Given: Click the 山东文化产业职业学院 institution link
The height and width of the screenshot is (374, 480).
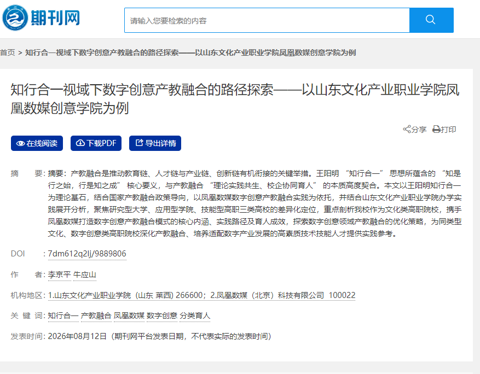Looking at the screenshot, I should (201, 295).
